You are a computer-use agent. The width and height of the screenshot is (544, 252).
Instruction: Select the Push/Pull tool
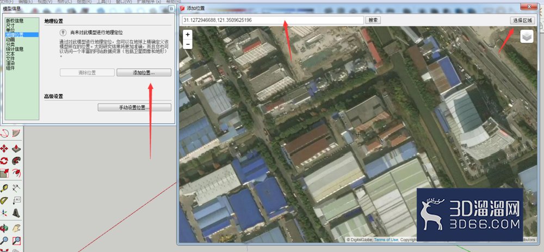point(16,149)
